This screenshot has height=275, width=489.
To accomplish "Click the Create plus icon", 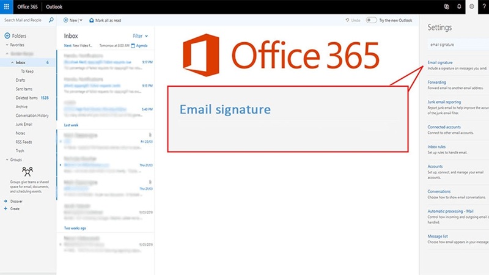I will pyautogui.click(x=6, y=208).
